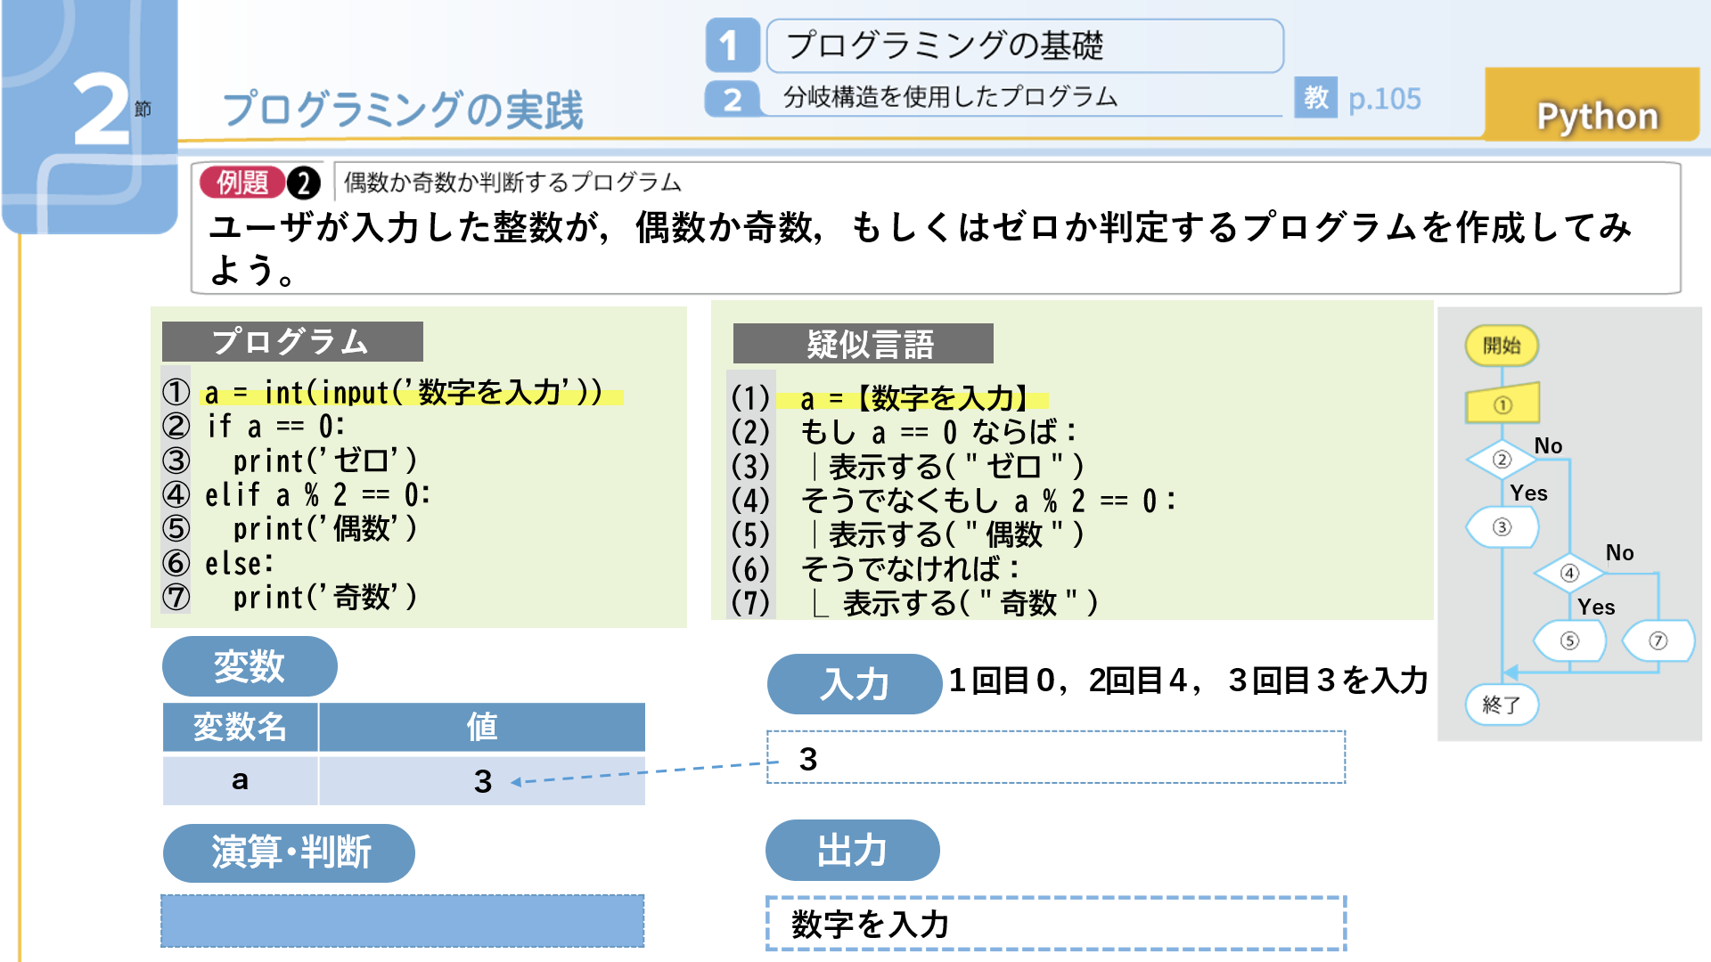Click flowchart output node ⑤
Screen dimensions: 1711x962
pyautogui.click(x=1569, y=640)
